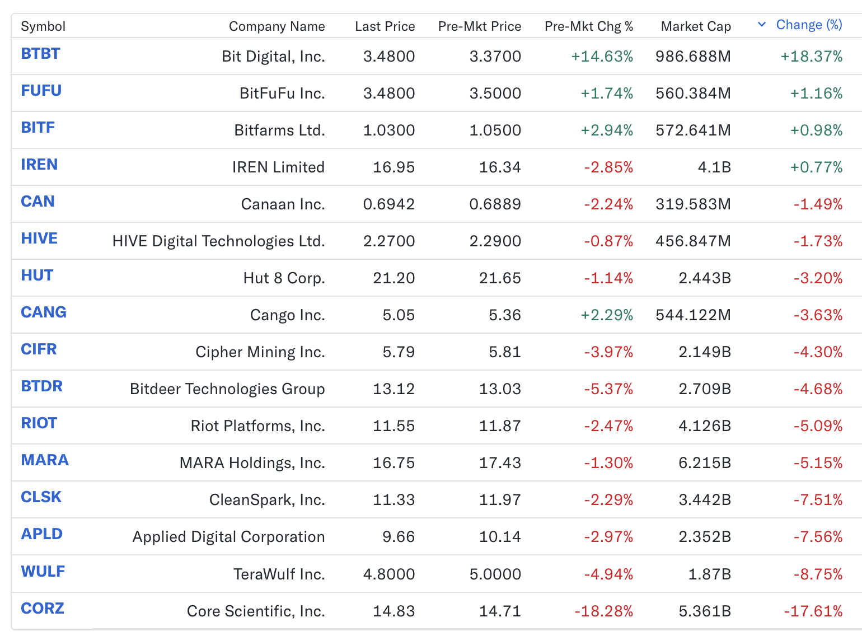The width and height of the screenshot is (862, 636).
Task: Click the Company Name column header
Action: point(277,26)
